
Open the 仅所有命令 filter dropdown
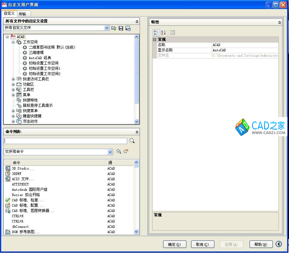click(110, 152)
